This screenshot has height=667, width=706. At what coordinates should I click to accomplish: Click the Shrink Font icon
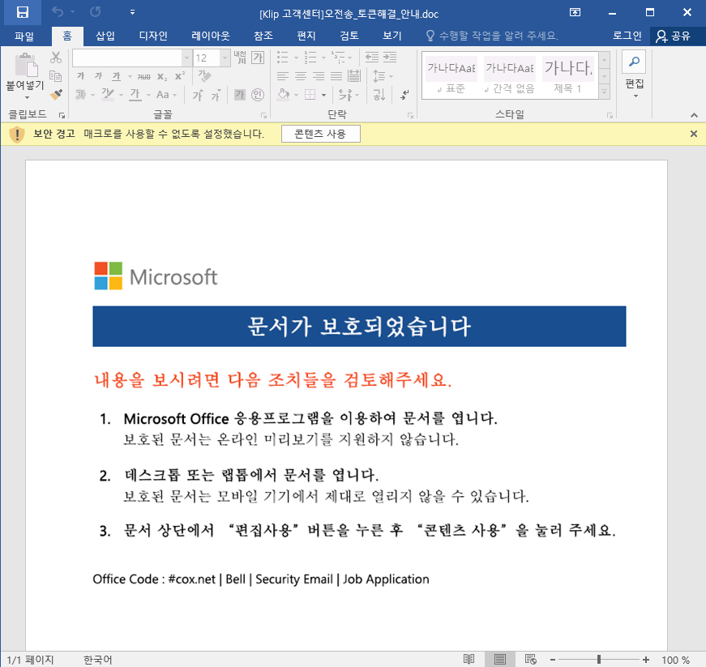(216, 95)
